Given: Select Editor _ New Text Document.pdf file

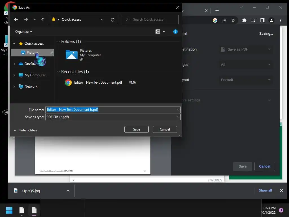Looking at the screenshot, I should [x=98, y=83].
